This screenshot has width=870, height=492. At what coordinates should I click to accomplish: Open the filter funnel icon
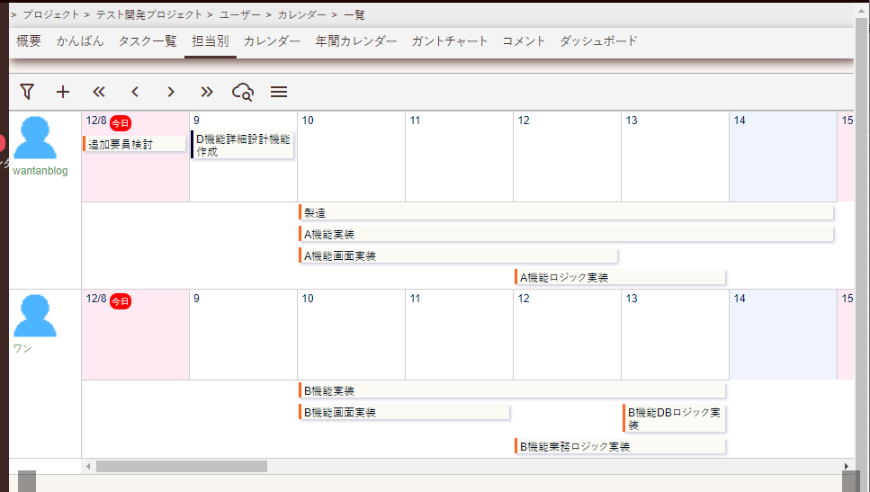(27, 92)
